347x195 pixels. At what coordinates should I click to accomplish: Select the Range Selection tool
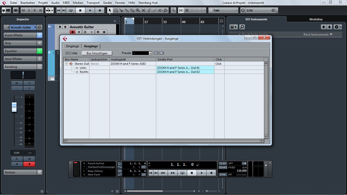point(116,10)
